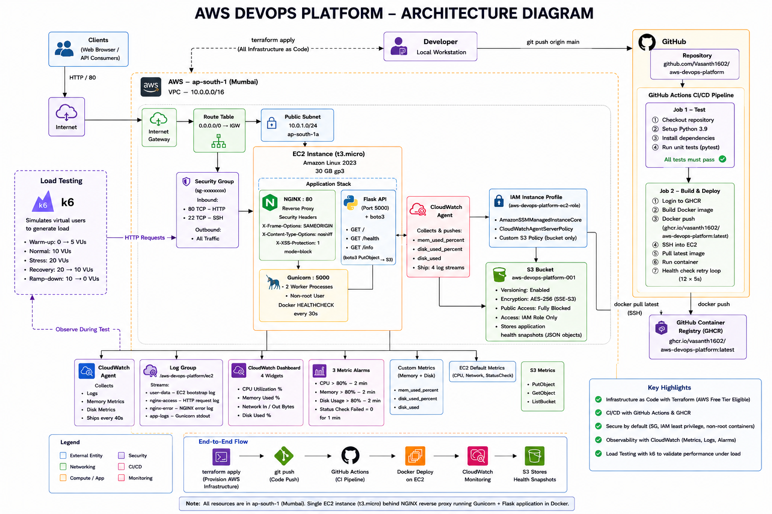Select the terraform apply label at top
772x514 pixels.
273,40
